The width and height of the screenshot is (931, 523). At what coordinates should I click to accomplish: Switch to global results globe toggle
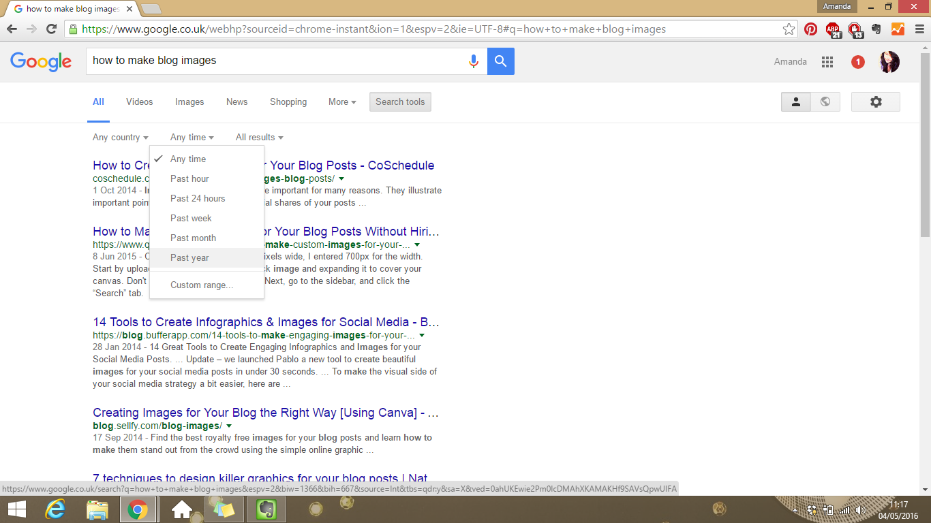(825, 101)
